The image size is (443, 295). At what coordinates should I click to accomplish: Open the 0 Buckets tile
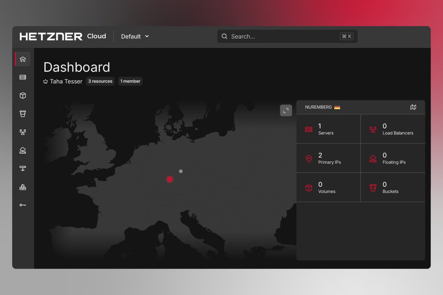tap(393, 187)
